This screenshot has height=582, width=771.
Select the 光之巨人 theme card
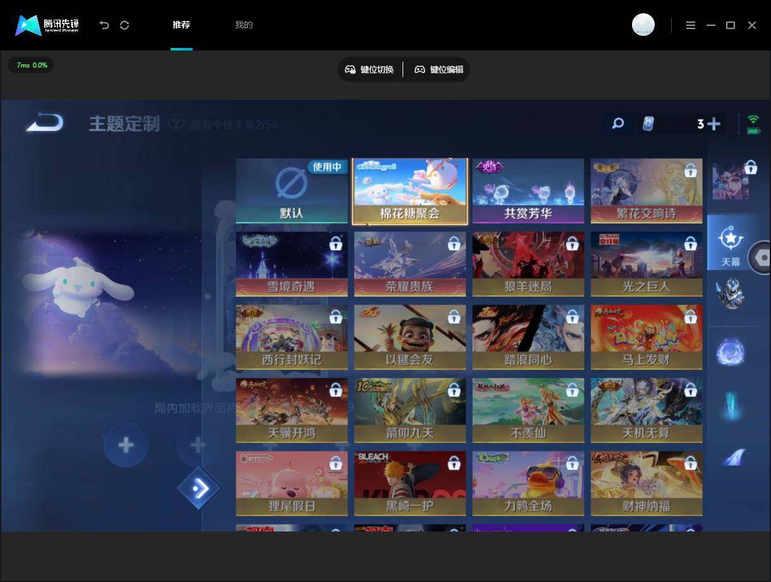click(647, 264)
